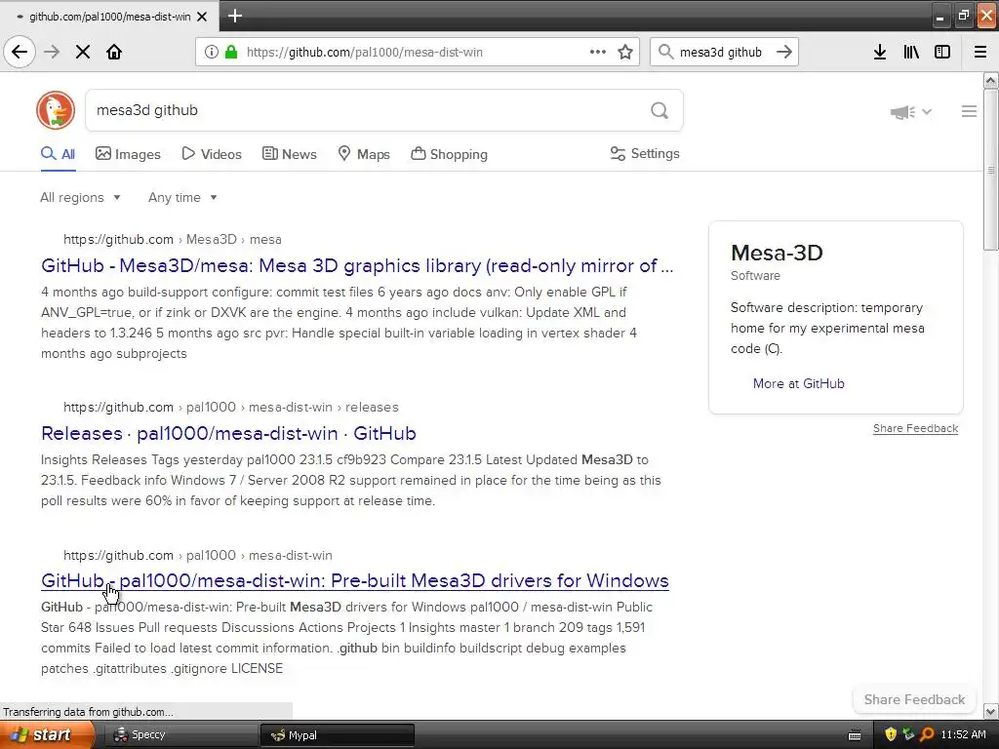
Task: Click the Mypal taskbar button
Action: coord(338,735)
